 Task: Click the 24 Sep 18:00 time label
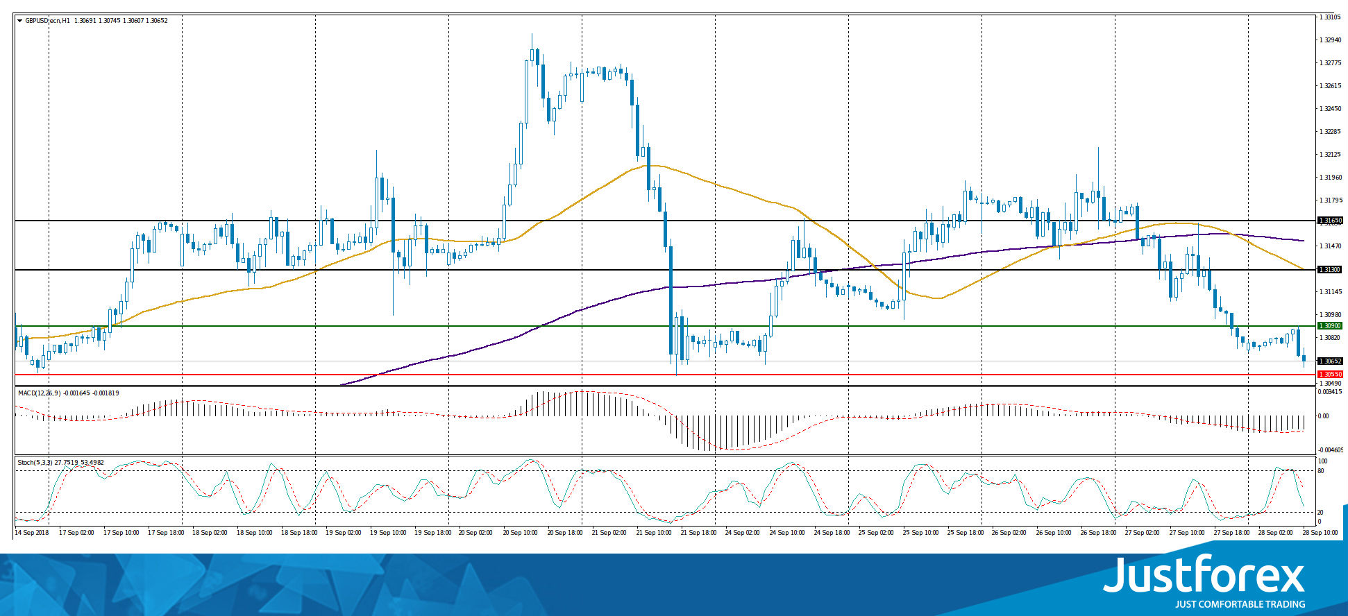pos(832,533)
